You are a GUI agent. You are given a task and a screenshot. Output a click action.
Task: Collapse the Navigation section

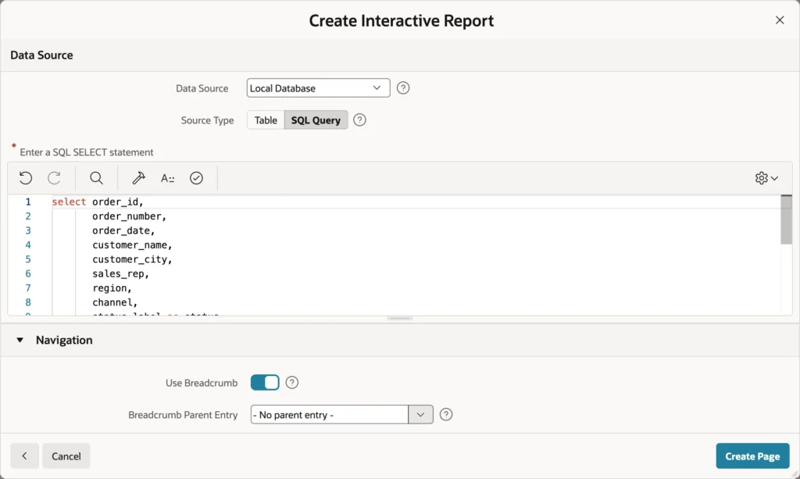pos(20,340)
